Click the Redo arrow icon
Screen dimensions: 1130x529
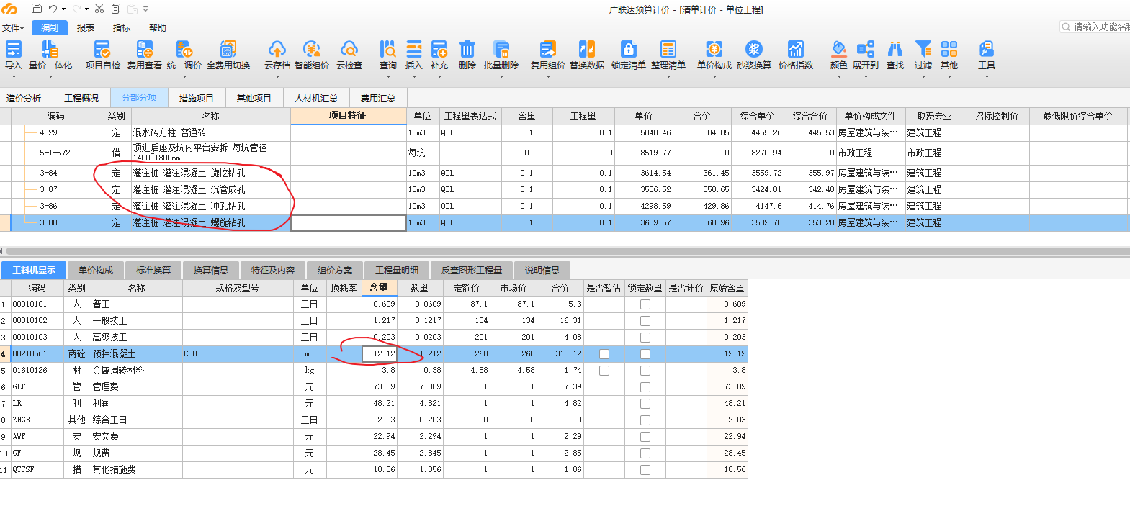click(x=76, y=9)
